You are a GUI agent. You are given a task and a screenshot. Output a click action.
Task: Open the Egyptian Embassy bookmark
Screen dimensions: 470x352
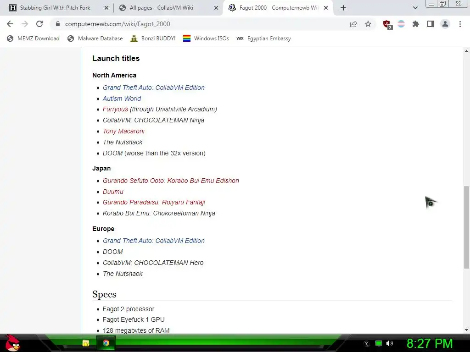click(x=264, y=38)
